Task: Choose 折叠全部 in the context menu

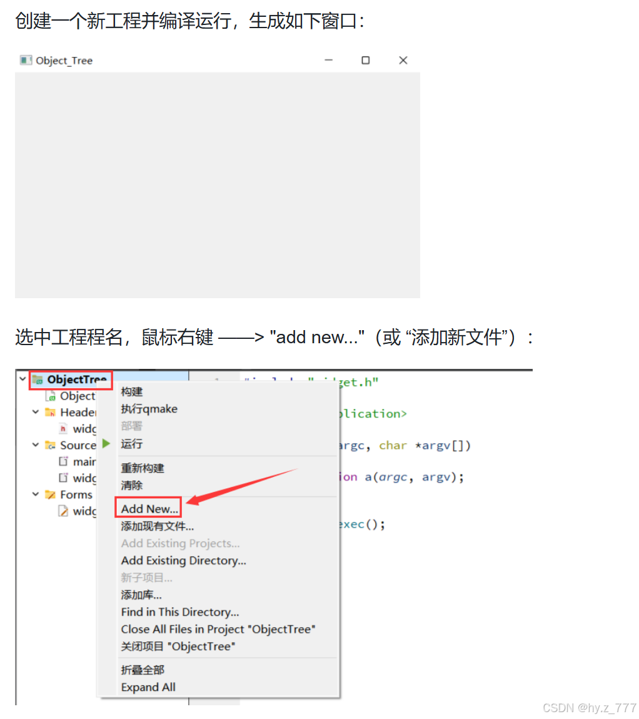Action: pyautogui.click(x=143, y=670)
